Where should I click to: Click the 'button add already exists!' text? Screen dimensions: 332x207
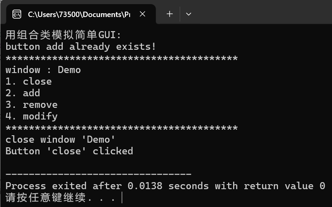pyautogui.click(x=81, y=47)
